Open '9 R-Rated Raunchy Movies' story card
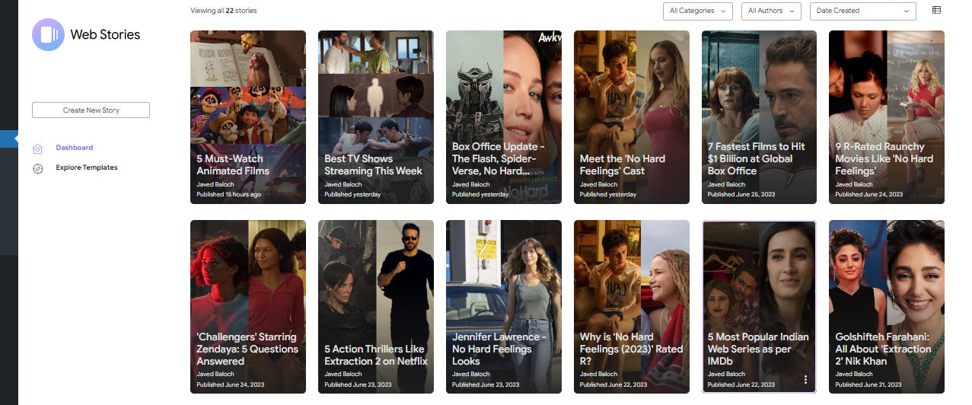 887,117
